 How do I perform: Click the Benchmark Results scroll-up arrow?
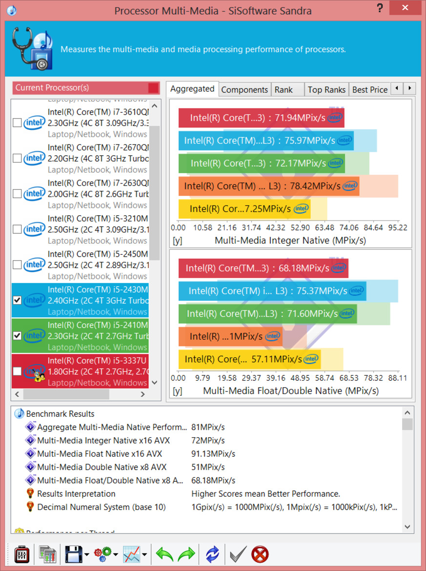[407, 412]
